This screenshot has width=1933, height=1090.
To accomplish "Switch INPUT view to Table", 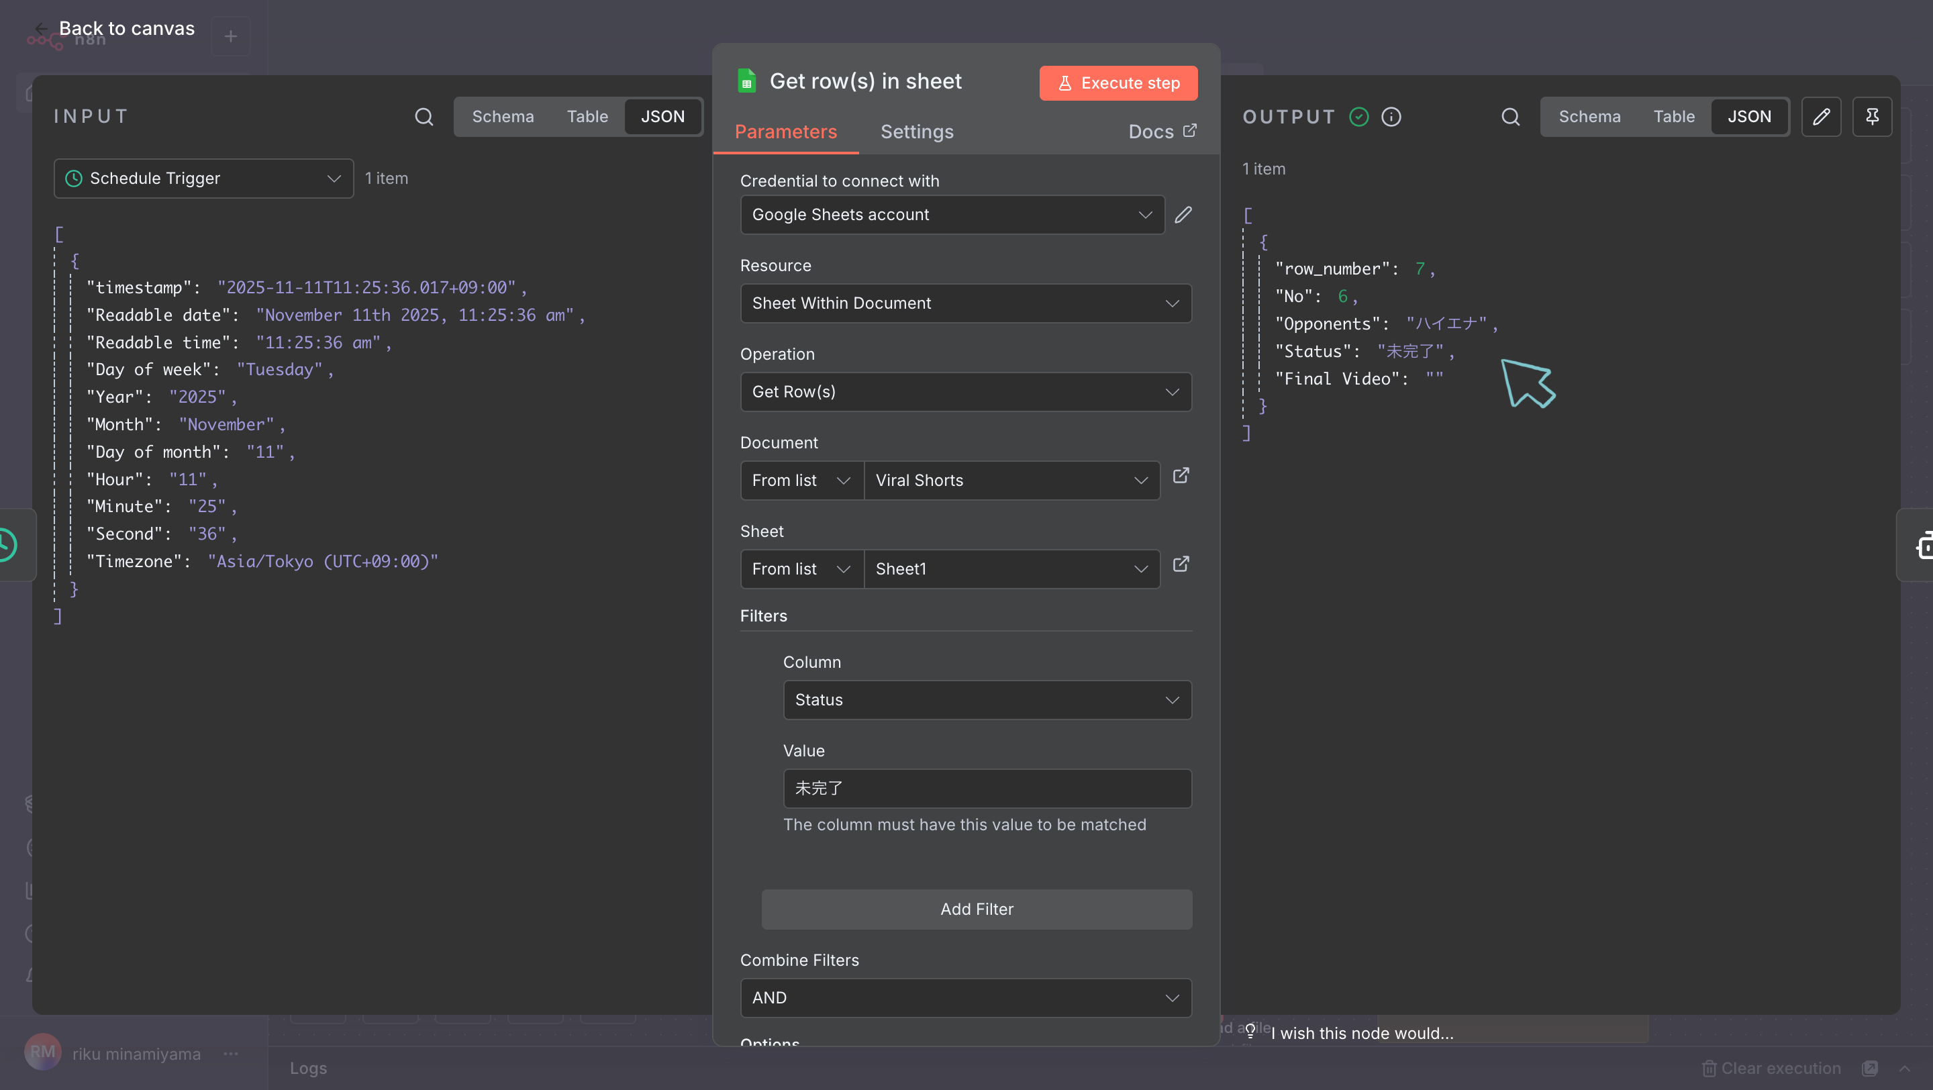I will point(587,116).
